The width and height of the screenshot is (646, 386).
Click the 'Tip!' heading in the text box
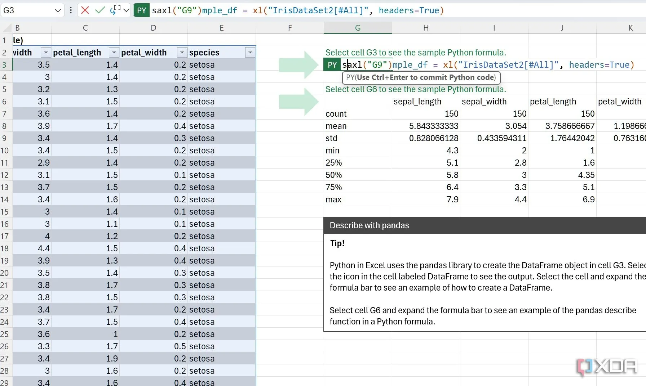[337, 243]
